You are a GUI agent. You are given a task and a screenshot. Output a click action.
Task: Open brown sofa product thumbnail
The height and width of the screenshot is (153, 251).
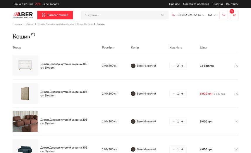(25, 121)
